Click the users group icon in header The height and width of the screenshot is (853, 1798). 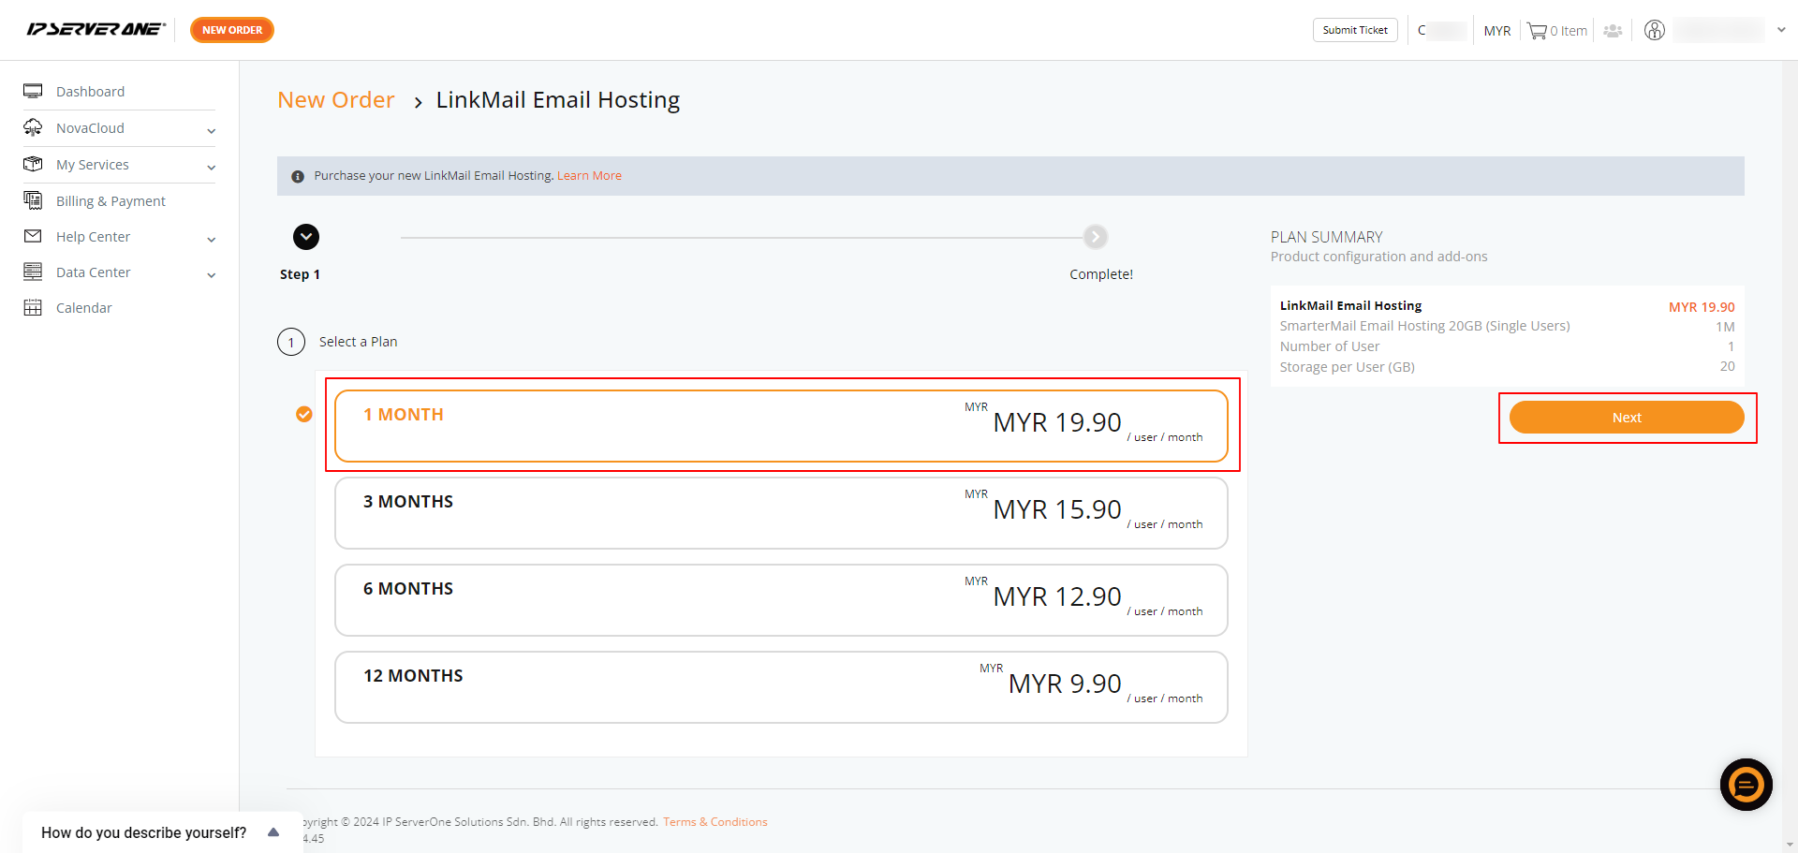pos(1613,31)
